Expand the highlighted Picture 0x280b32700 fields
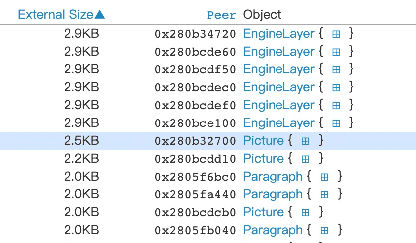Viewport: 416px width, 243px height. point(305,141)
